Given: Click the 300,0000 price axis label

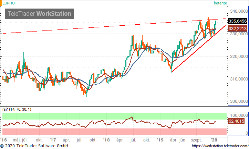Looking at the screenshot, I should pos(239,101).
